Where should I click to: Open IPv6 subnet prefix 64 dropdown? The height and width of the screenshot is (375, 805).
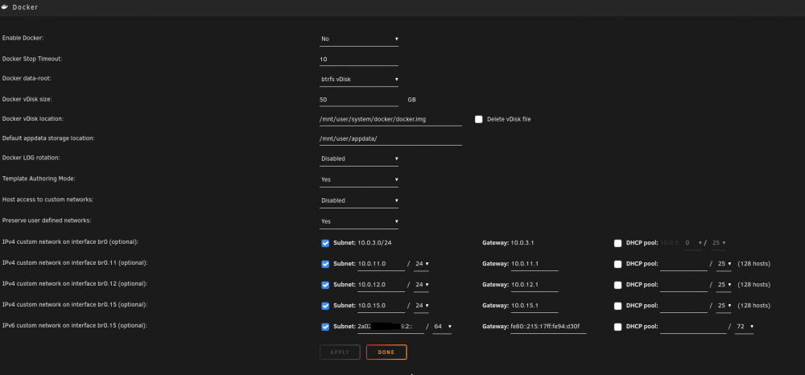click(442, 327)
